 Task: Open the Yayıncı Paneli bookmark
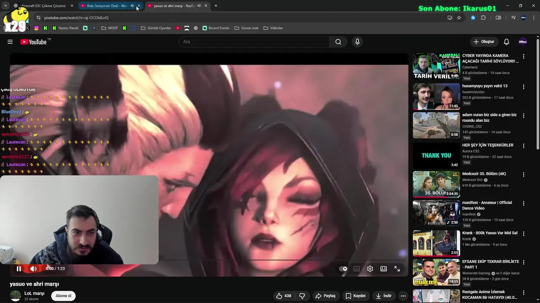[65, 28]
